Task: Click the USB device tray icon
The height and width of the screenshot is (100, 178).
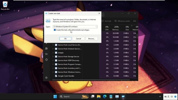Action: 169,97
